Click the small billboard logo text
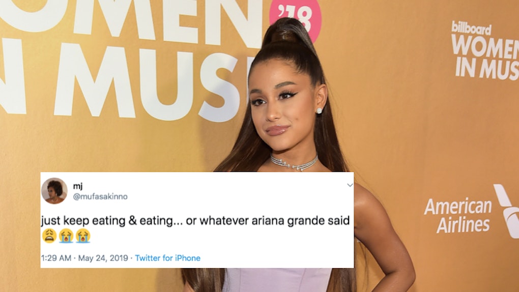 tap(471, 28)
